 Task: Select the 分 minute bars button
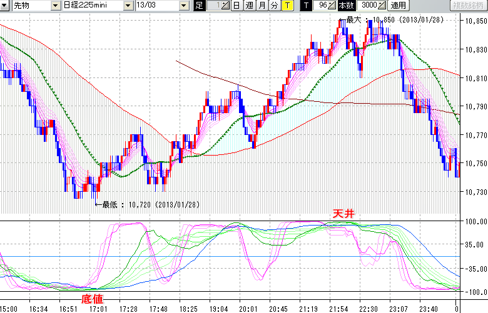[275, 6]
